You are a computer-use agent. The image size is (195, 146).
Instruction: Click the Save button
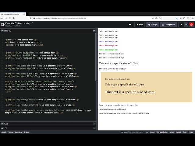140,25
